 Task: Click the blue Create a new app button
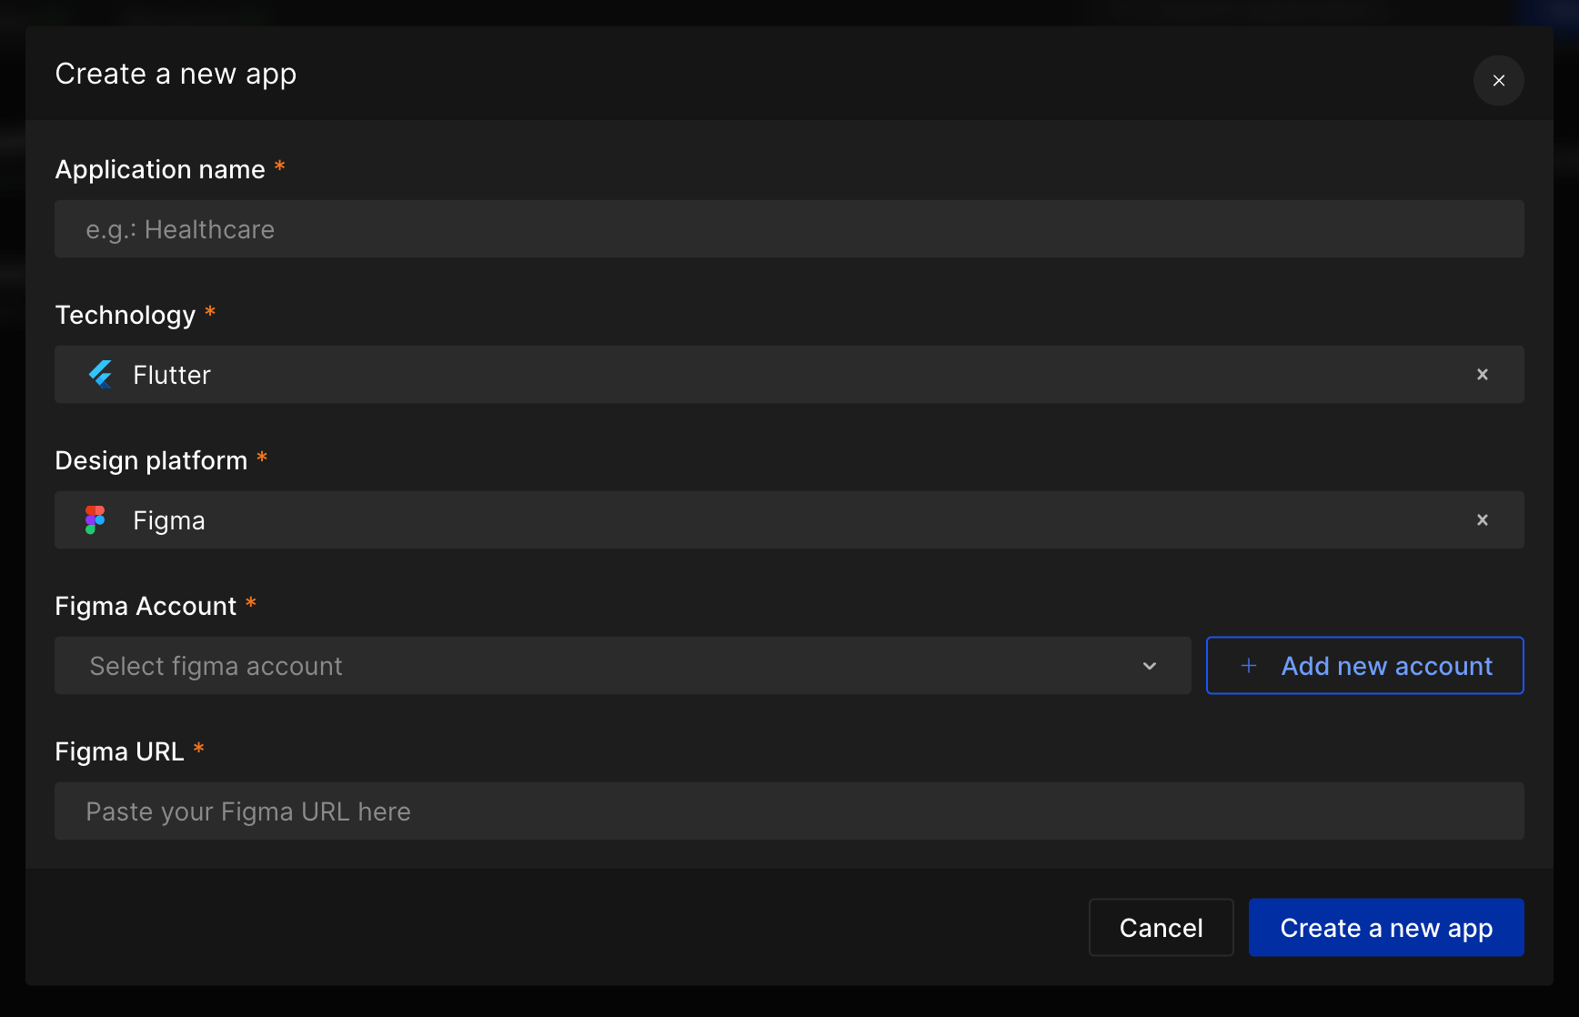click(1386, 928)
